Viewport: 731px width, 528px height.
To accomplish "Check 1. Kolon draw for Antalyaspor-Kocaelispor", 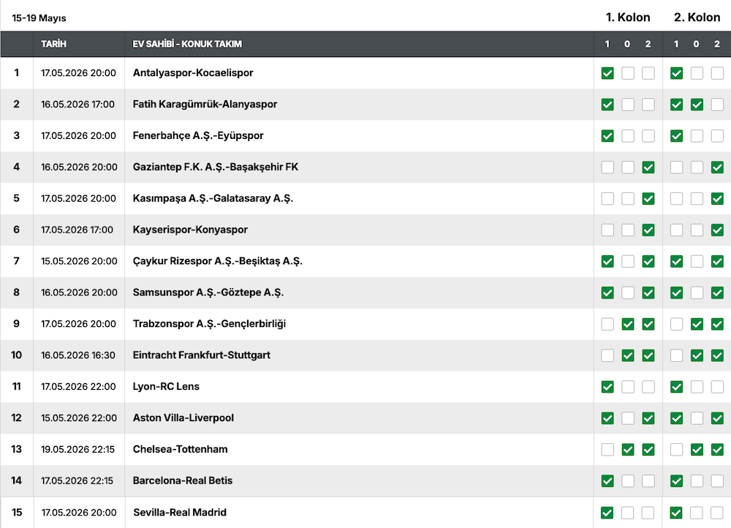I will click(x=627, y=73).
